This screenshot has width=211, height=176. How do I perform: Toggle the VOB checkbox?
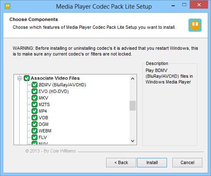tap(35, 118)
